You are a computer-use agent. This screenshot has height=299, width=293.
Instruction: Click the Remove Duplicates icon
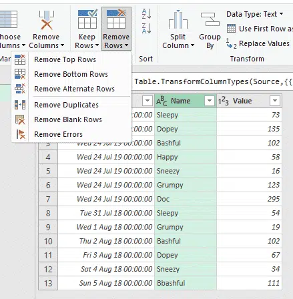[x=20, y=105]
